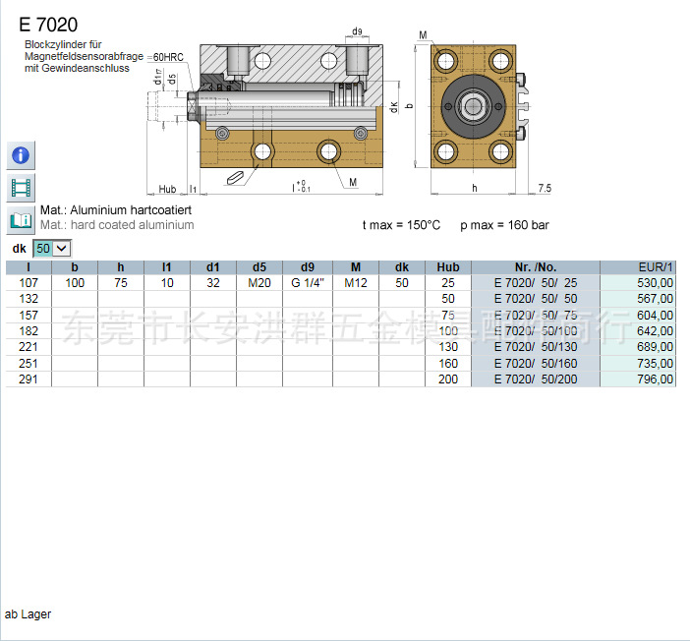Select part number E 7020/ 50/160
This screenshot has width=690, height=641.
tap(536, 363)
